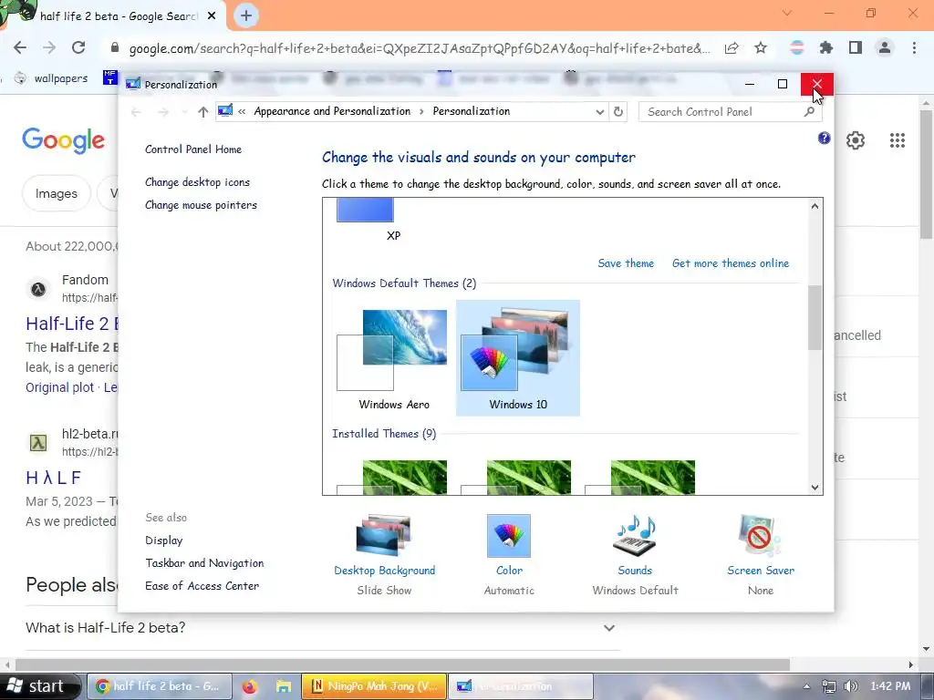Bookmark this page with star icon
The image size is (934, 700).
click(761, 47)
